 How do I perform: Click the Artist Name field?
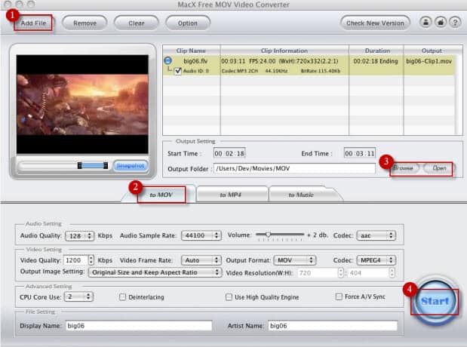click(x=333, y=326)
